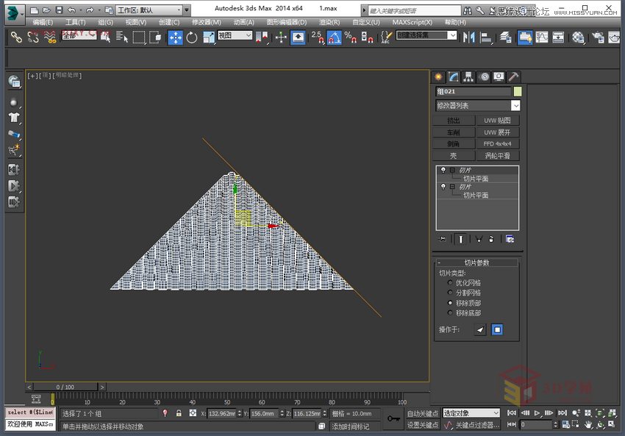The image size is (625, 436).
Task: Toggle visibility of the first 切片 modifier
Action: [443, 169]
